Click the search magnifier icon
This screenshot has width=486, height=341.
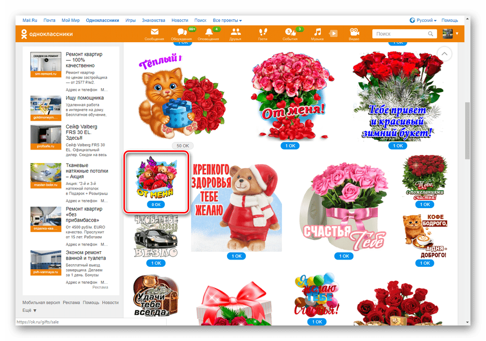point(431,34)
